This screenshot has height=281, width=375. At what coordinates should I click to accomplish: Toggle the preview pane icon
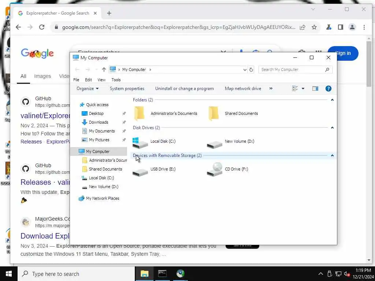click(315, 89)
